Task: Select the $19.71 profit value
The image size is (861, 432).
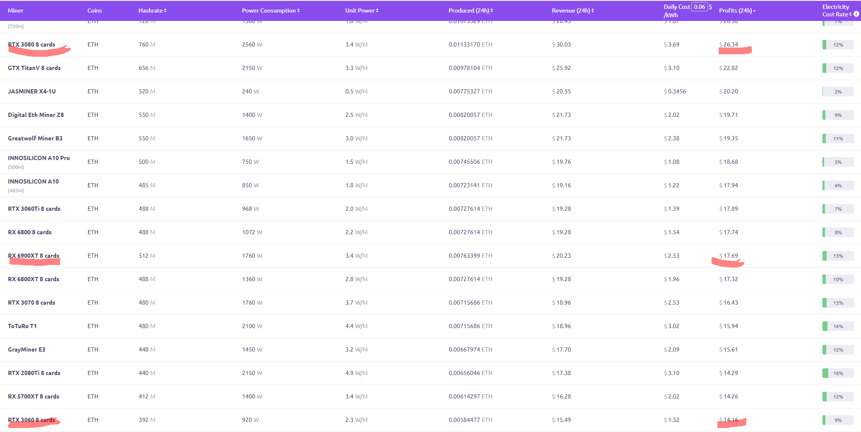Action: (x=729, y=115)
